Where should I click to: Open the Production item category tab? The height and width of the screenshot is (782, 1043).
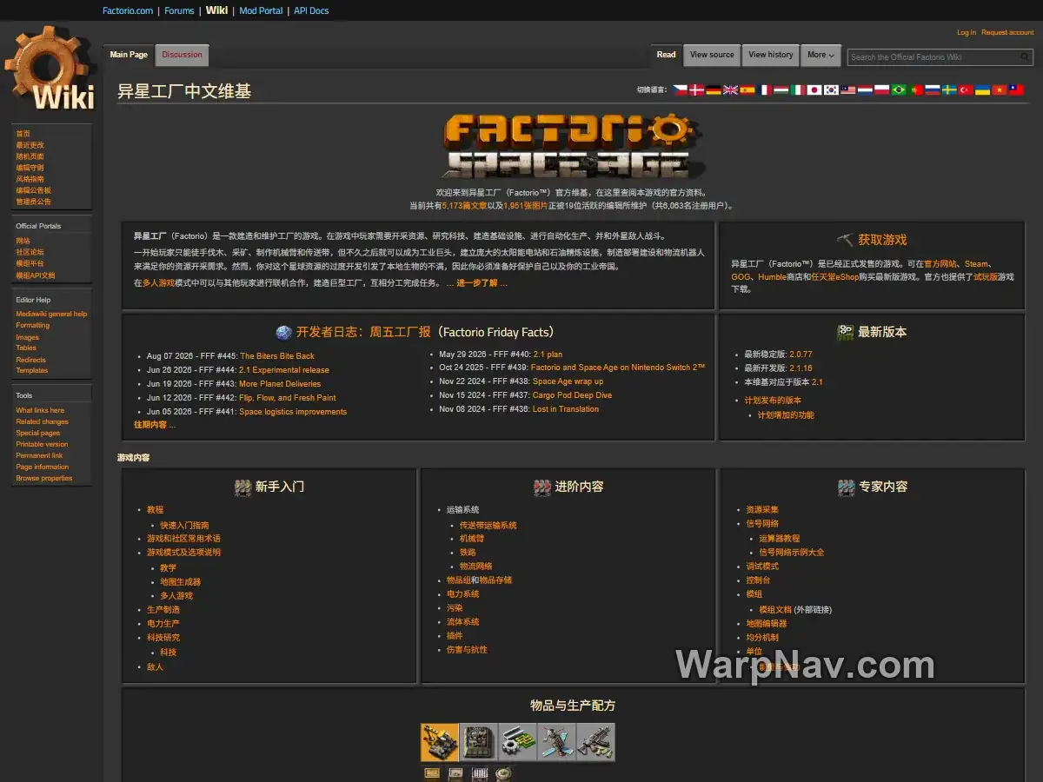tap(479, 742)
